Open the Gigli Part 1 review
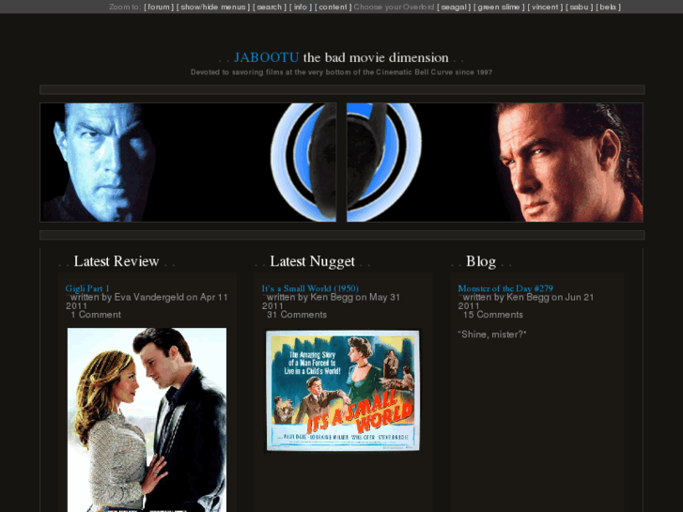Viewport: 683px width, 512px height. 87,288
